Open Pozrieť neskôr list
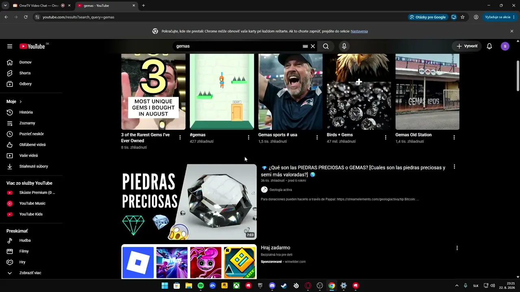This screenshot has width=520, height=292. [31, 134]
